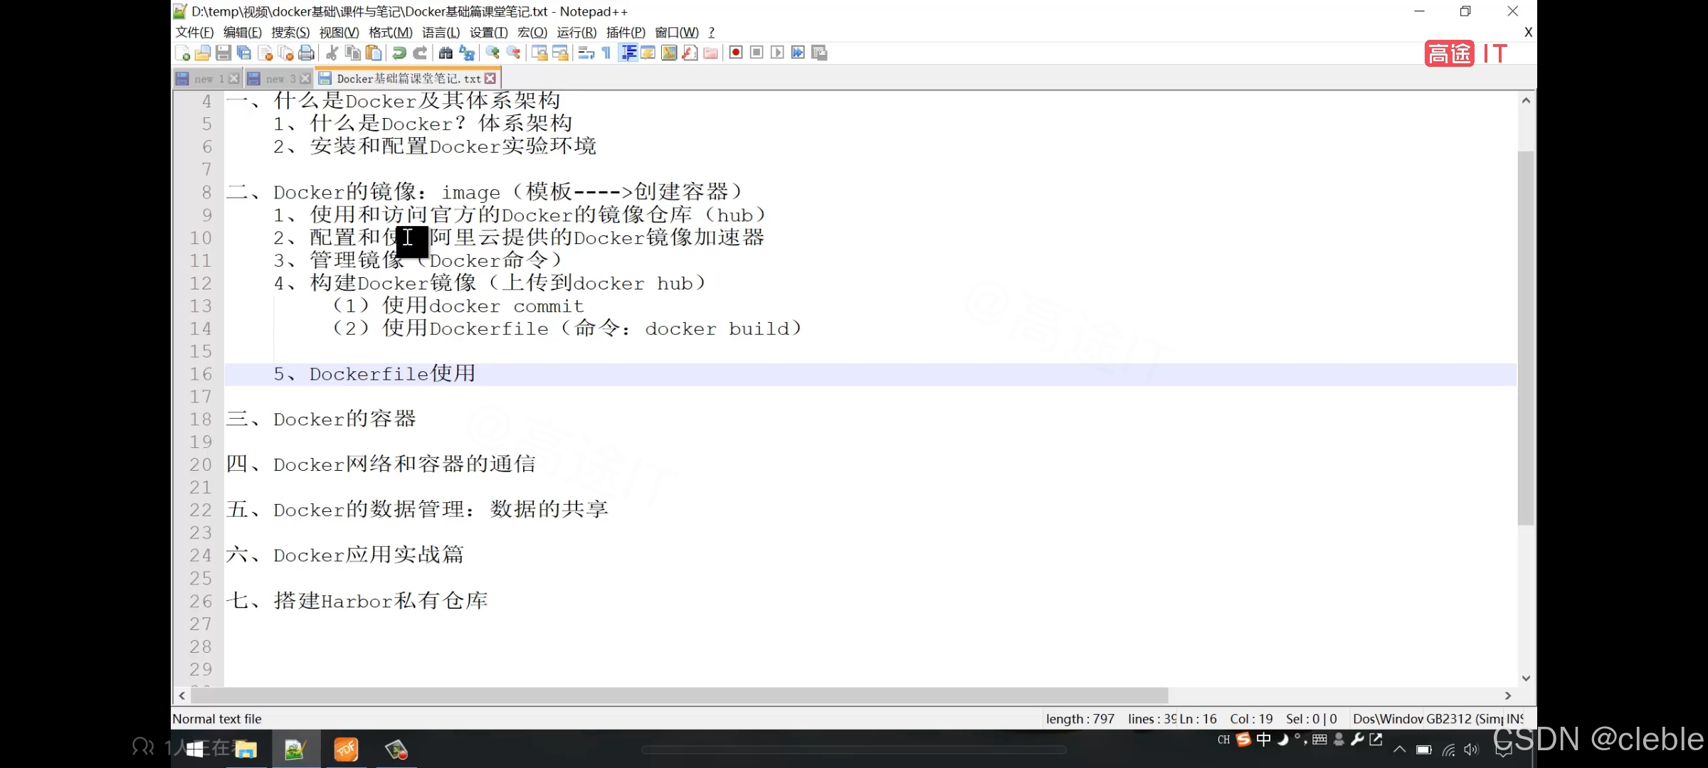Click line "5、Dockerfile使用"
The image size is (1708, 768).
(x=375, y=374)
